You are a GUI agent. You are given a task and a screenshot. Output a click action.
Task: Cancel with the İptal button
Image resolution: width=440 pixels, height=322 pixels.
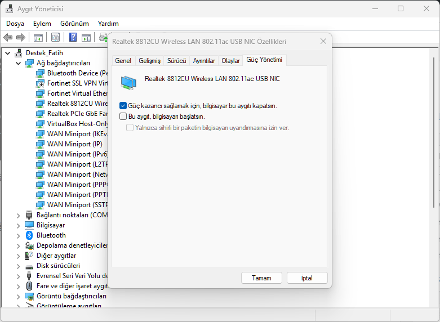307,278
